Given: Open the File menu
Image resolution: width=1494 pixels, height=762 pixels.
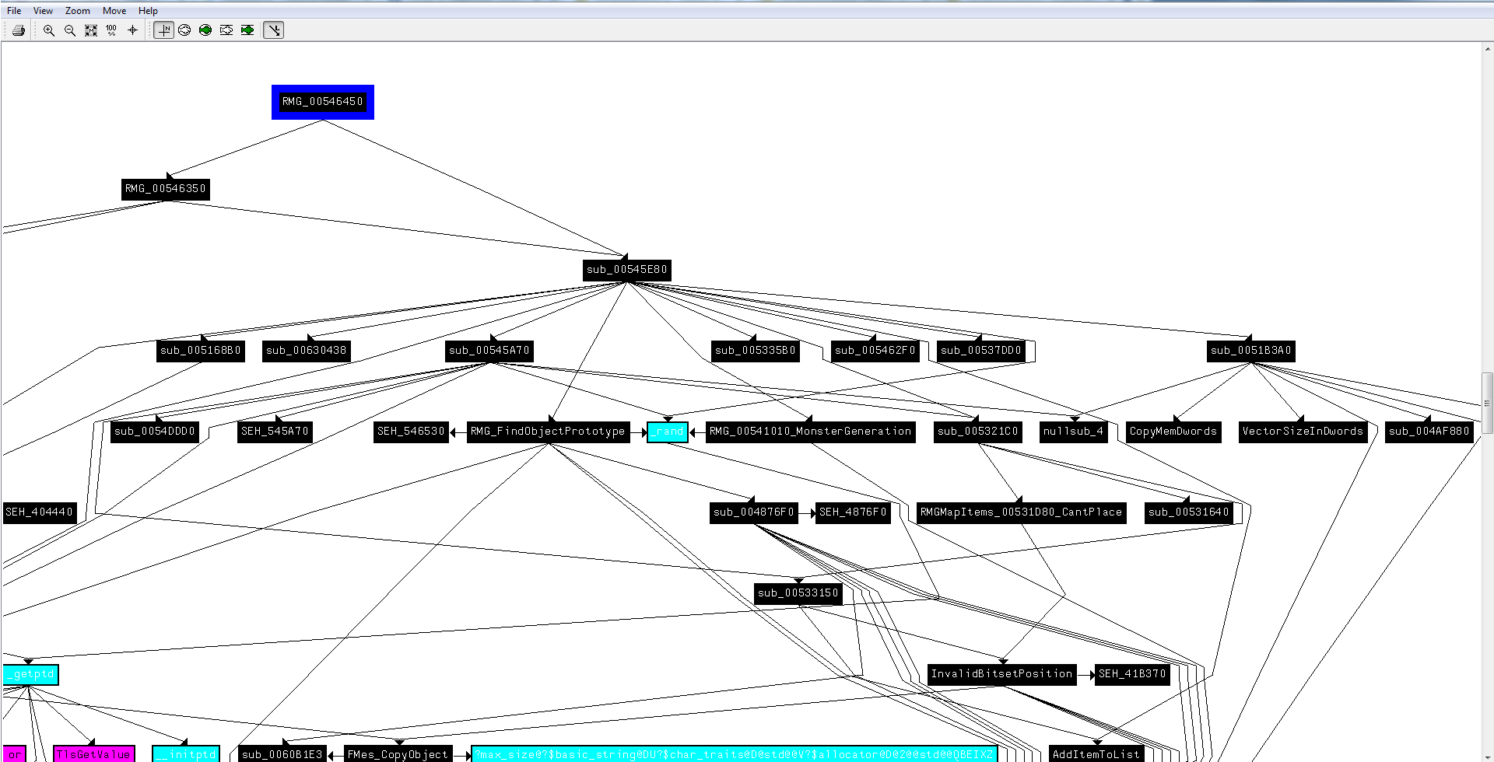Looking at the screenshot, I should point(14,11).
